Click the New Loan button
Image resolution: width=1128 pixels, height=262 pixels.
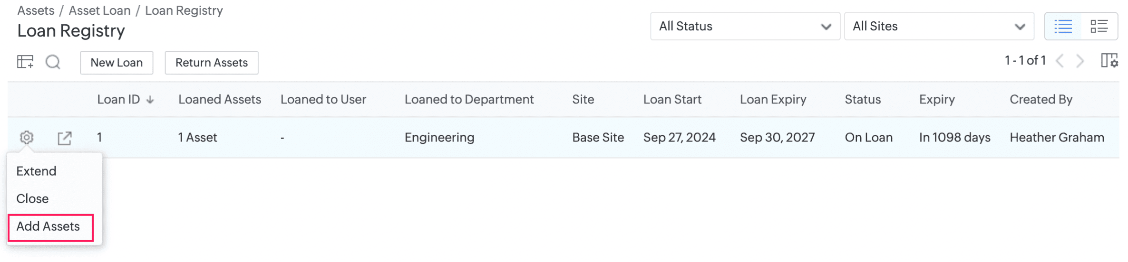(117, 63)
